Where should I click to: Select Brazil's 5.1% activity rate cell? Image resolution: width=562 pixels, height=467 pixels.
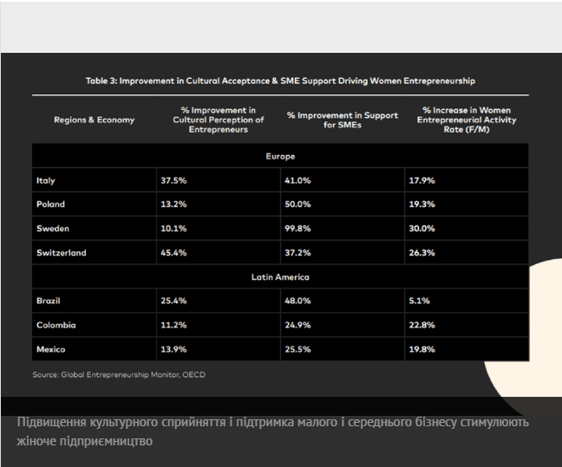click(x=418, y=301)
